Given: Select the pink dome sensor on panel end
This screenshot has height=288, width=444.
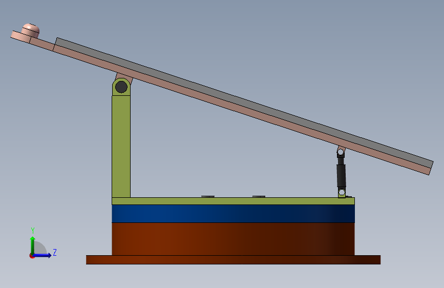Looking at the screenshot, I should (x=31, y=30).
